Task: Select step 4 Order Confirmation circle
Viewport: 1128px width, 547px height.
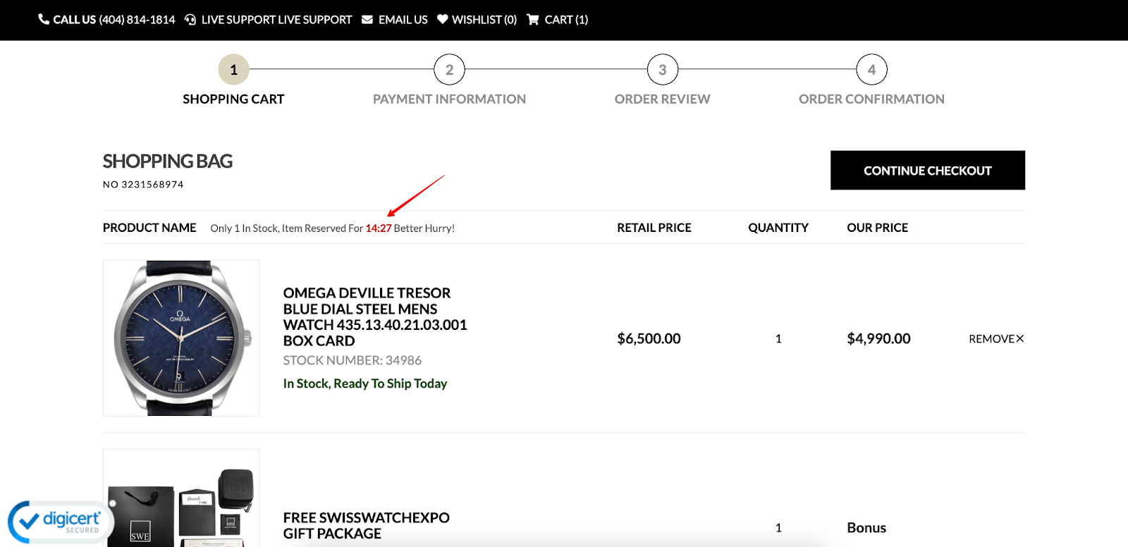Action: pyautogui.click(x=872, y=70)
